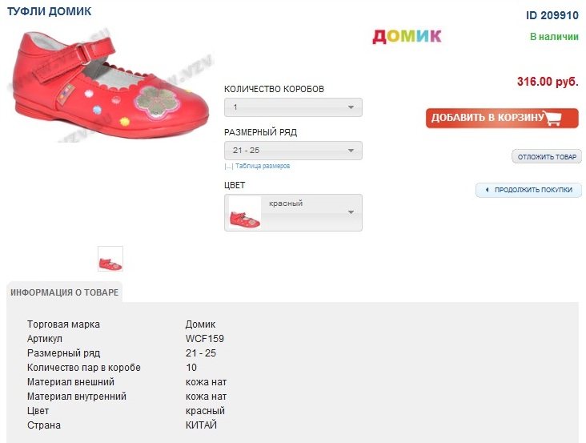Screen dimensions: 586x443
Task: Click the Отложить товар button
Action: (x=547, y=157)
